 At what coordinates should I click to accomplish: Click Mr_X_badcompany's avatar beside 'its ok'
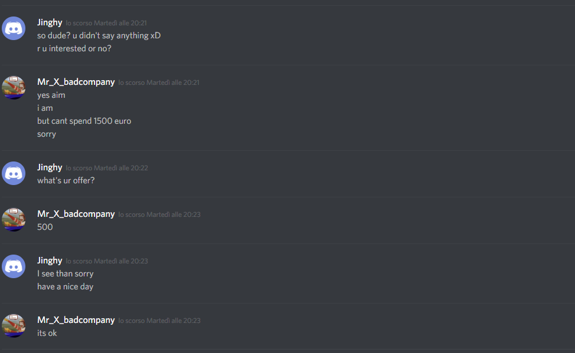click(x=14, y=326)
